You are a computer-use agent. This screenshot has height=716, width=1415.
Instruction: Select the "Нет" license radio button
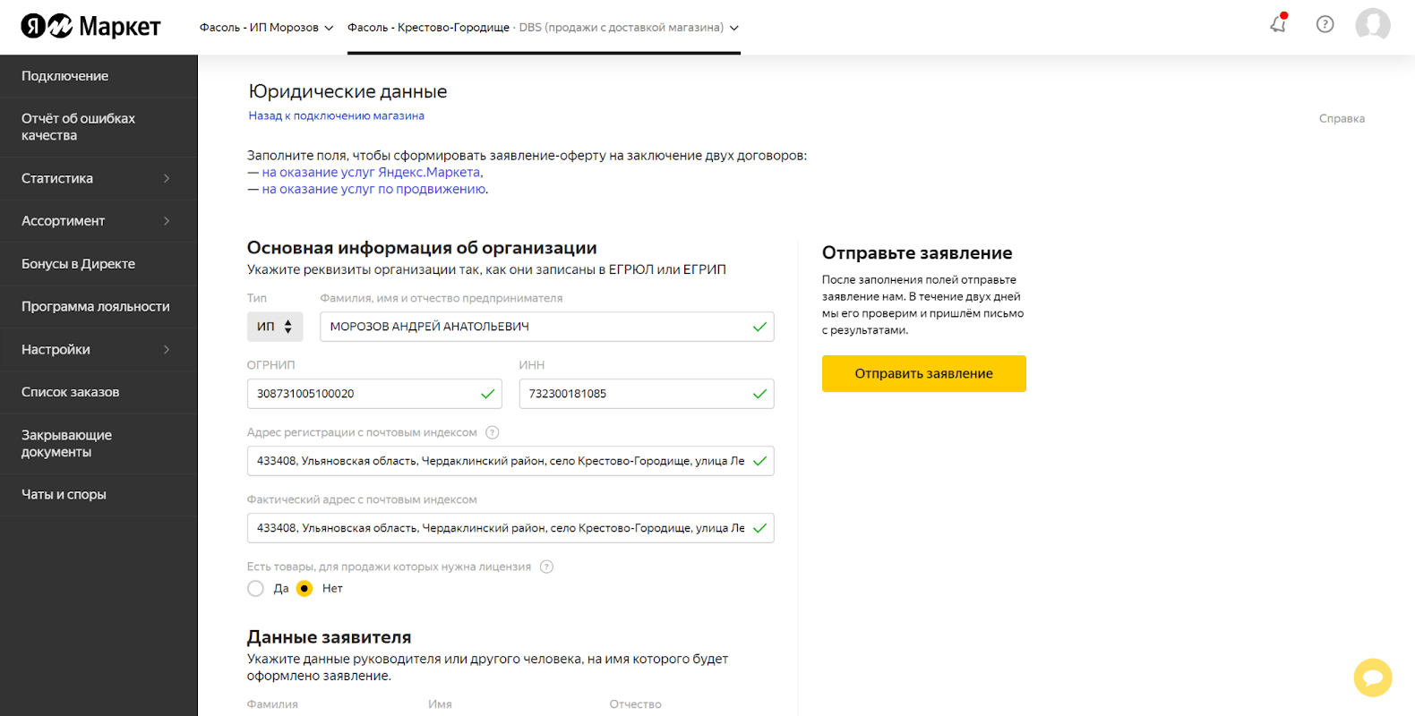click(x=304, y=588)
